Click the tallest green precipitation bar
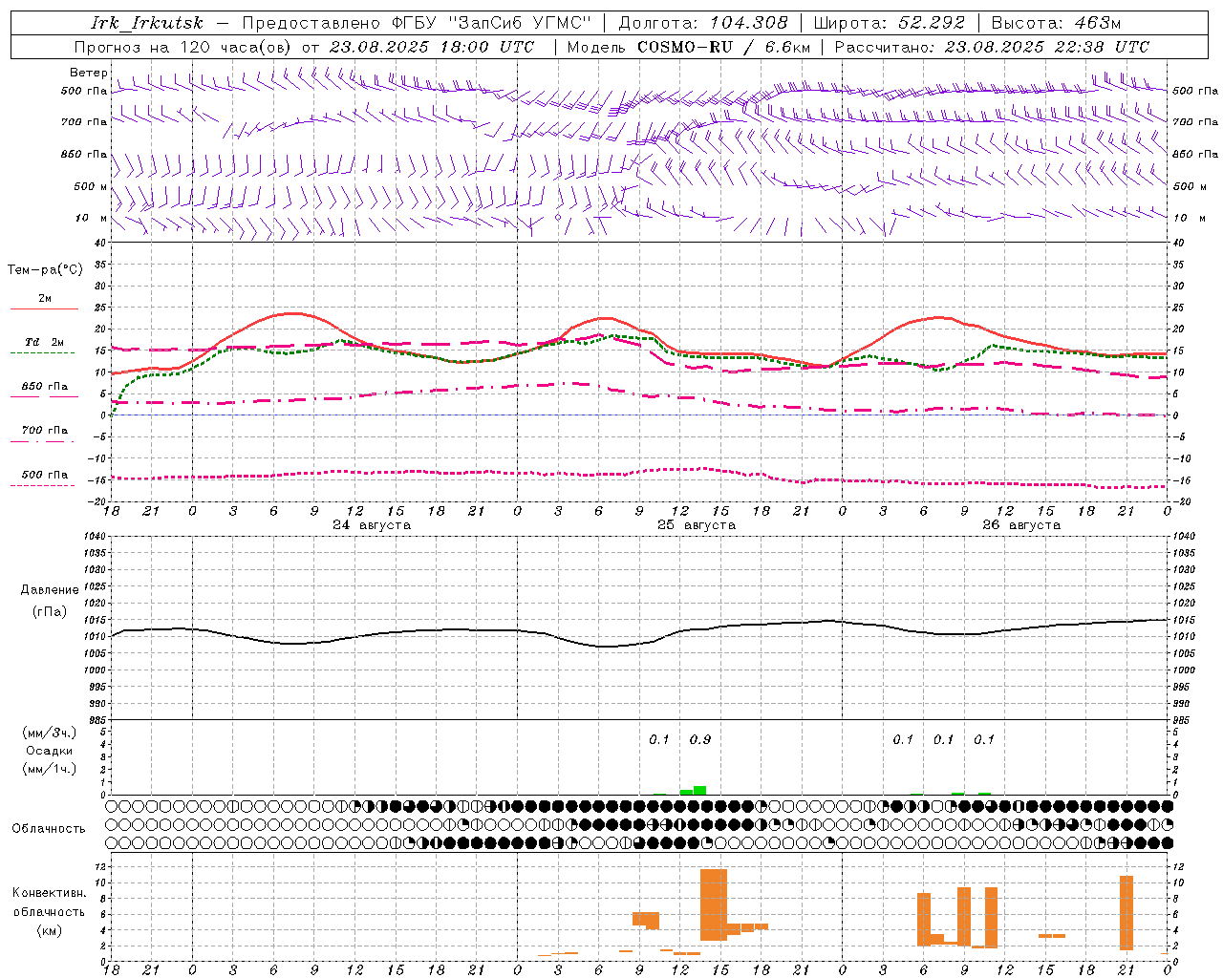This screenshot has height=978, width=1223. pyautogui.click(x=699, y=790)
